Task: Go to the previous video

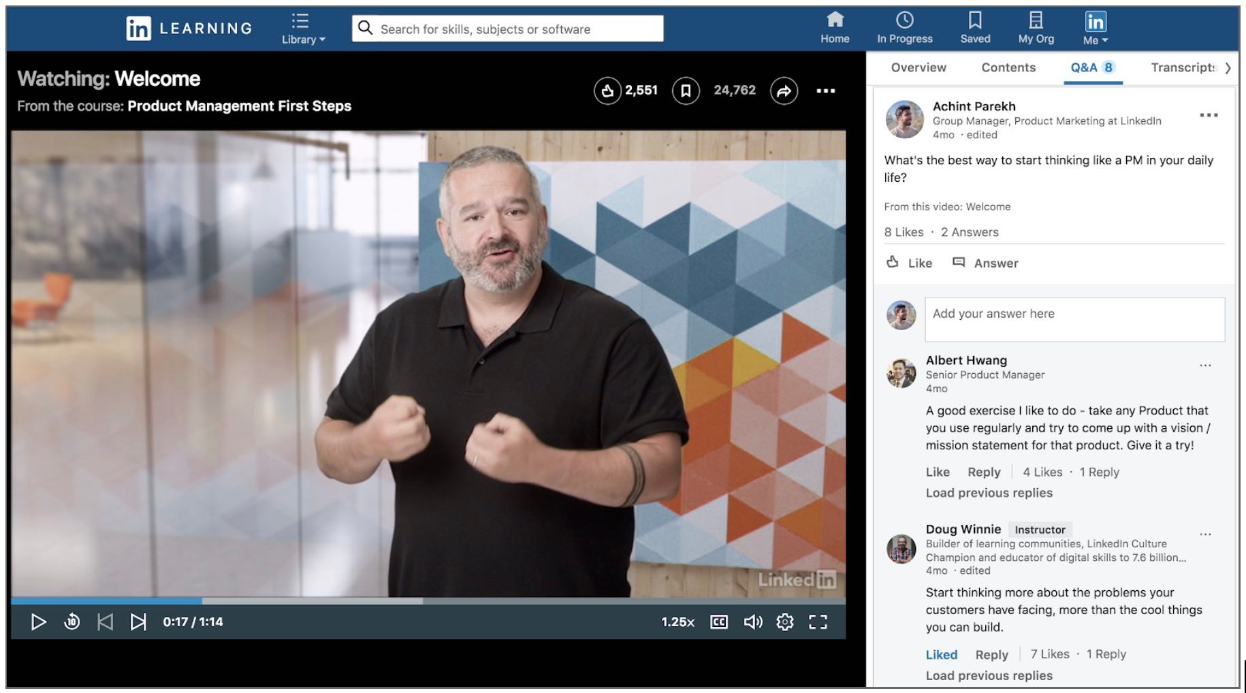Action: coord(105,622)
